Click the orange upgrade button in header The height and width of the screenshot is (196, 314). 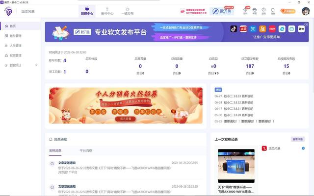click(x=288, y=10)
